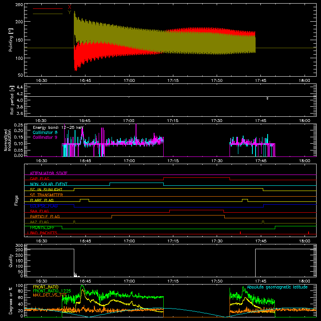Click the 17:15 time label under modulation plot
321x321 pixels.
coord(173,161)
